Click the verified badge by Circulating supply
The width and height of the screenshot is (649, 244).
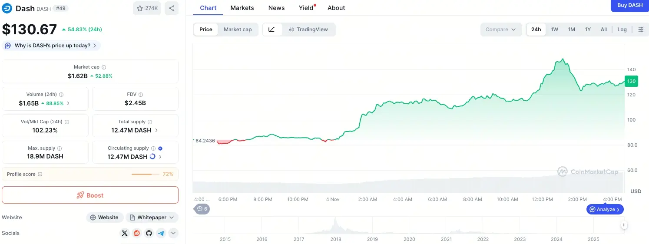tap(161, 148)
